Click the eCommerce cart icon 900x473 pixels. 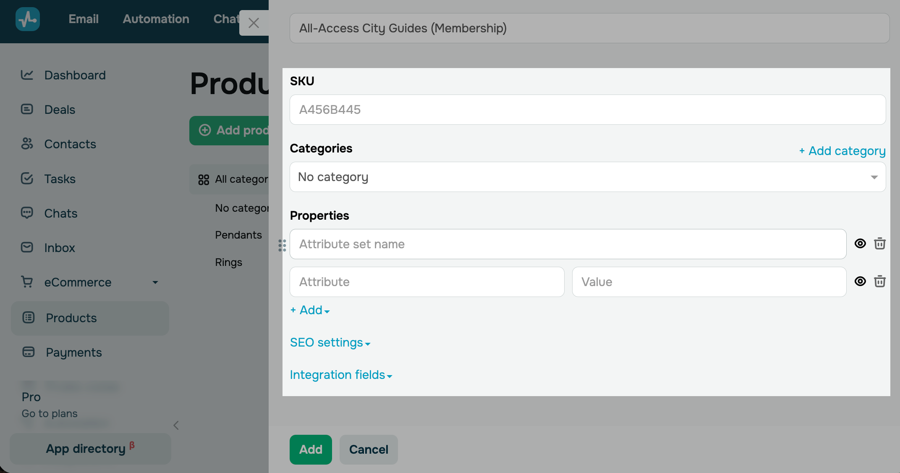(27, 281)
